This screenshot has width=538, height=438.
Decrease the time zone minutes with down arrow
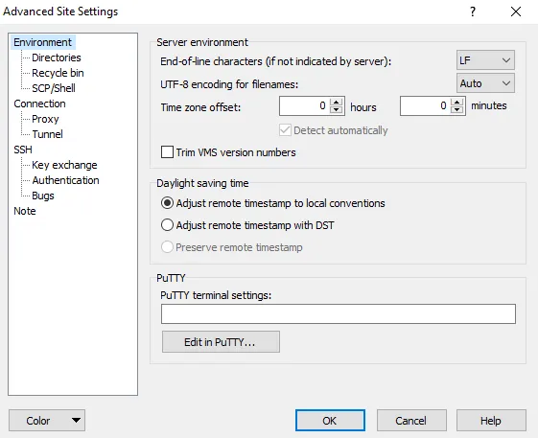[457, 110]
